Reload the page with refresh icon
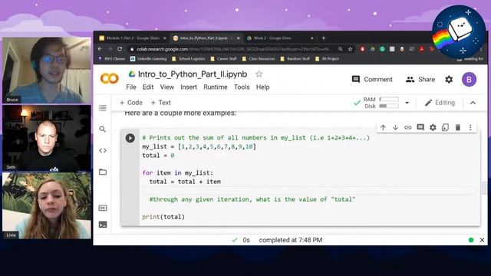491x276 pixels. pyautogui.click(x=120, y=49)
